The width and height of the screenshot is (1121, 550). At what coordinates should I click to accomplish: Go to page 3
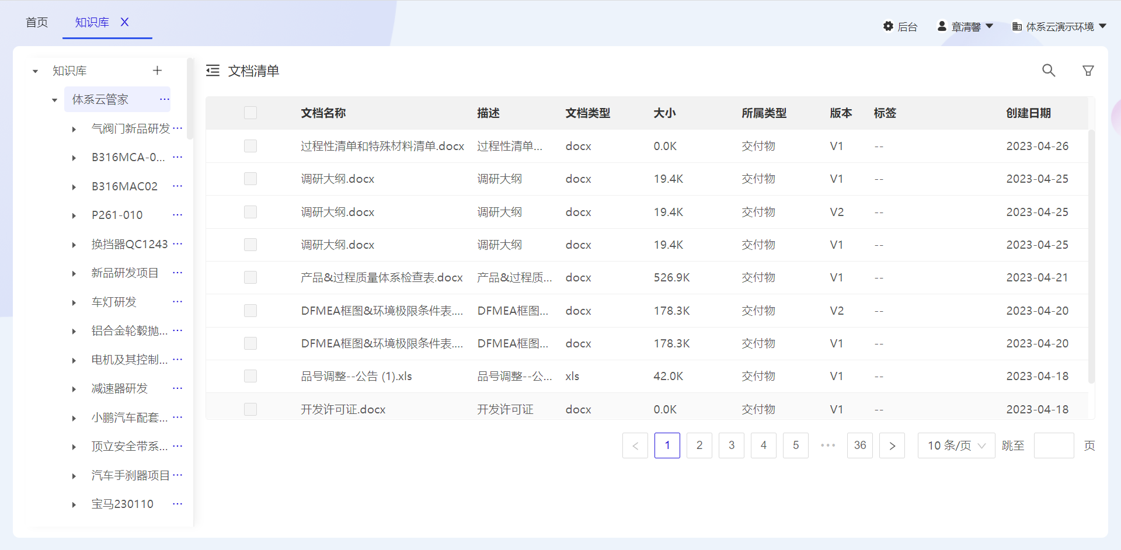pos(732,445)
